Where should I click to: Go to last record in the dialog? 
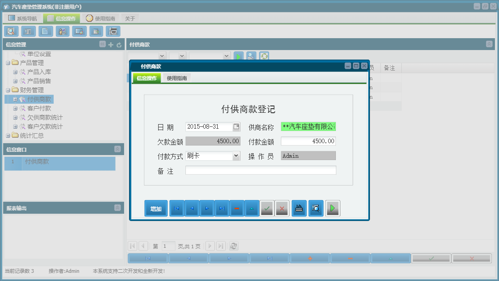coord(222,208)
